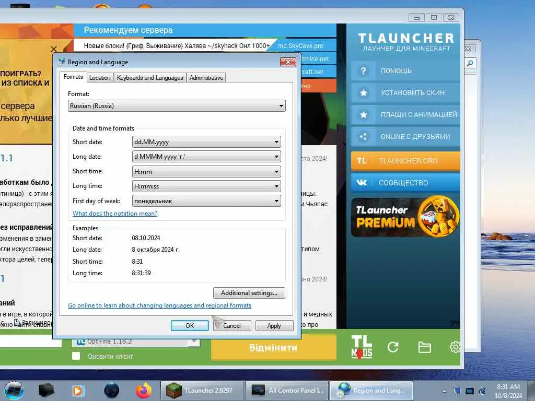Click the Apply button
535x401 pixels.
click(x=274, y=326)
